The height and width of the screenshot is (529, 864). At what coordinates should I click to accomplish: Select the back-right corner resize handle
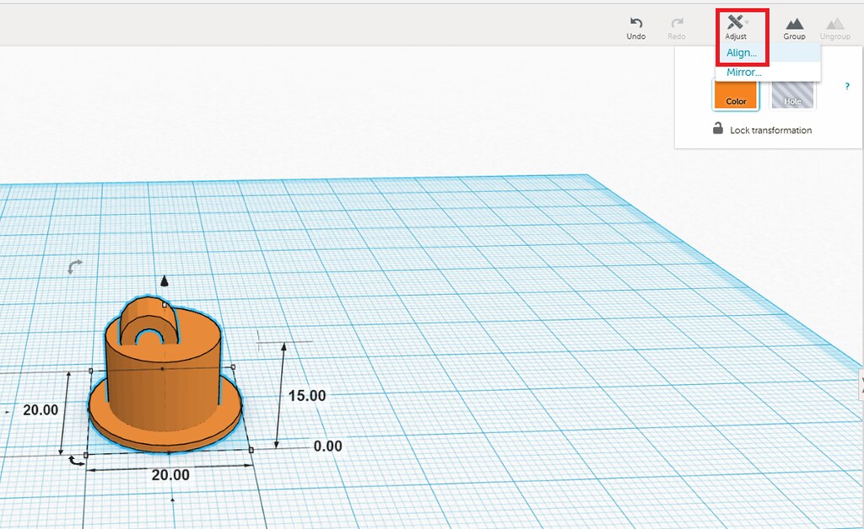[233, 366]
